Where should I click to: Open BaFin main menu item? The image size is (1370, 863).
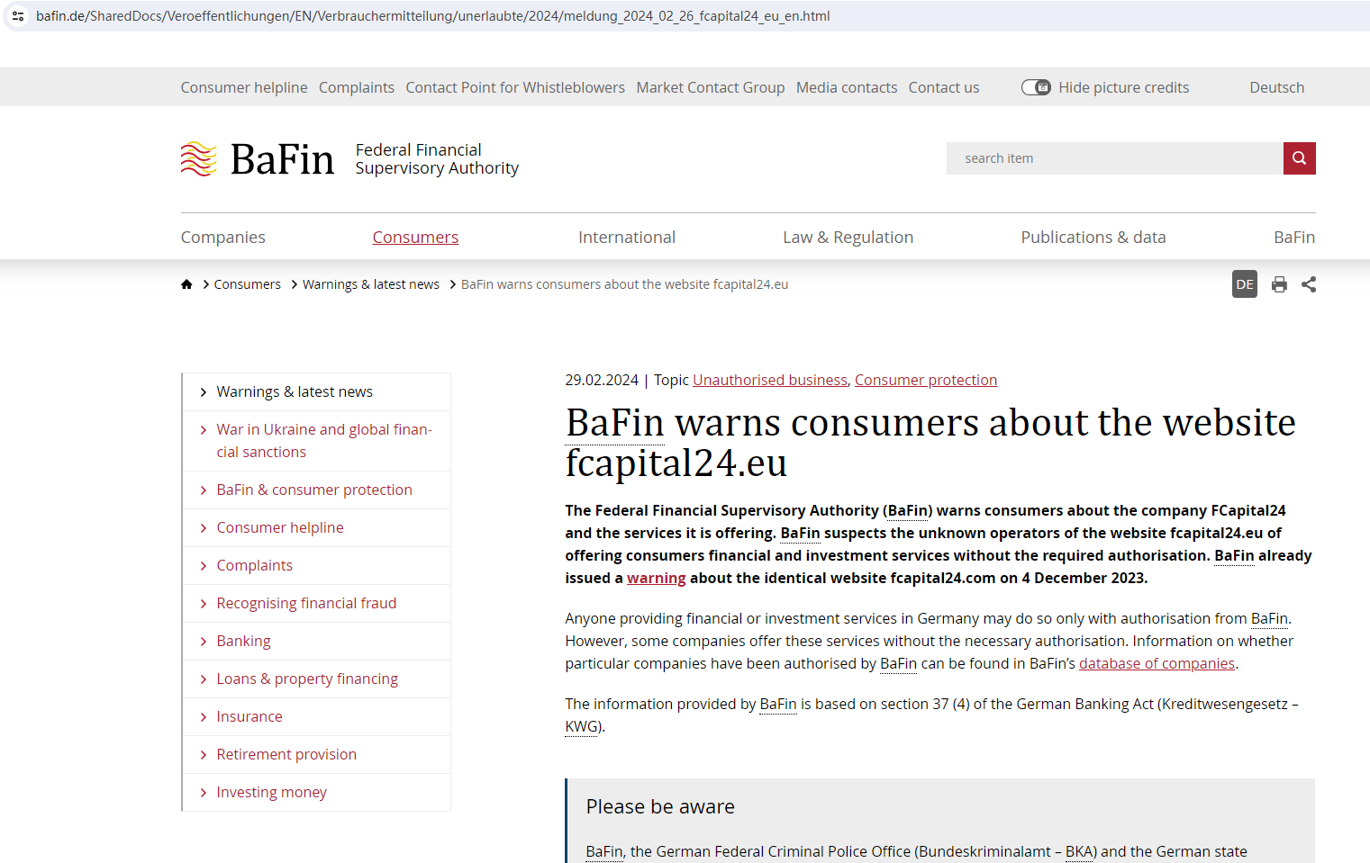point(1294,238)
